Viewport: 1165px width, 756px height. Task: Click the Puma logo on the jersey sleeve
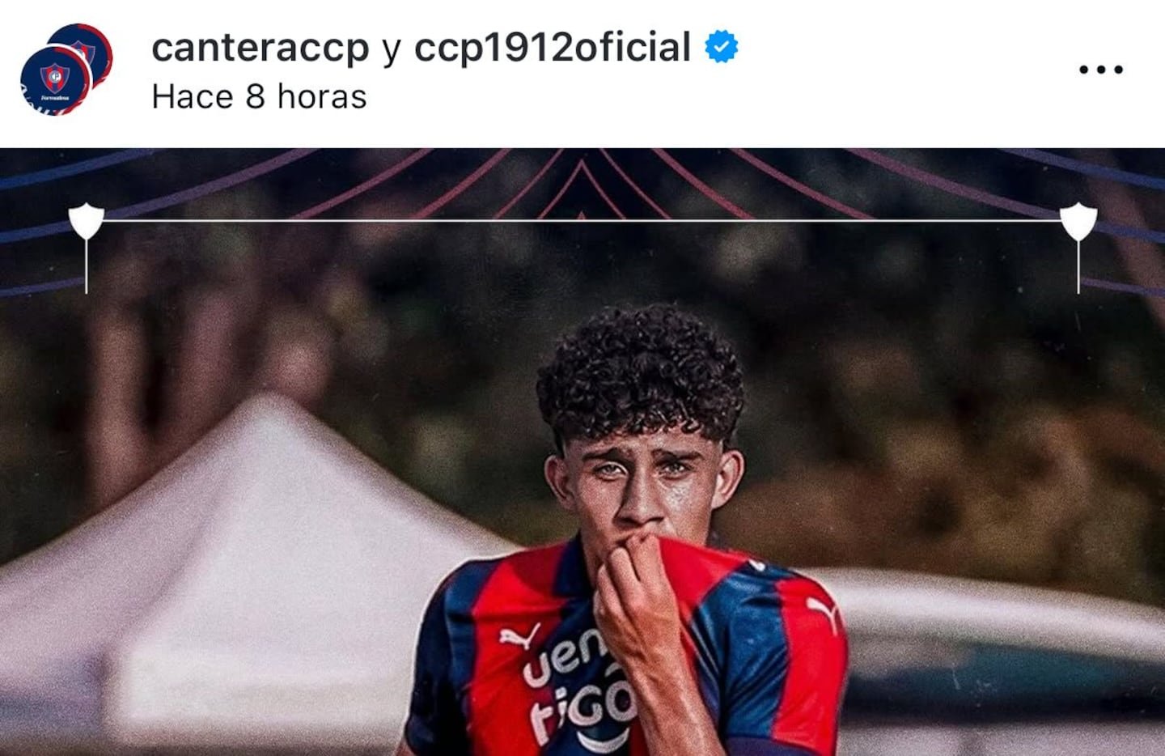coord(824,613)
